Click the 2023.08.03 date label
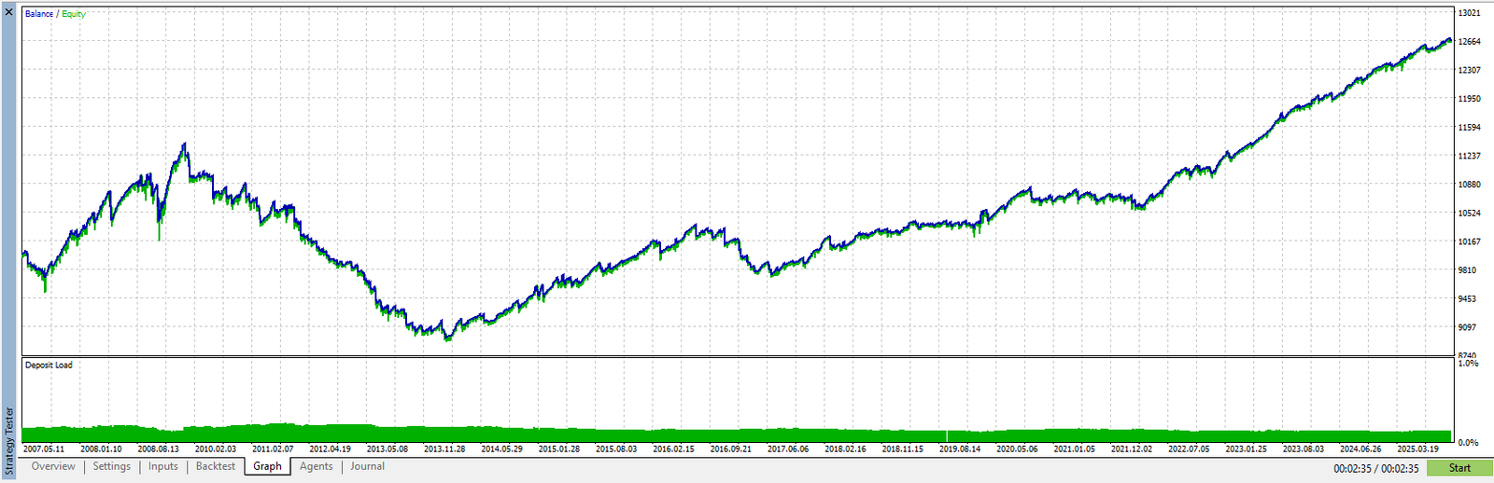Screen dimensions: 1494x483 (1304, 448)
